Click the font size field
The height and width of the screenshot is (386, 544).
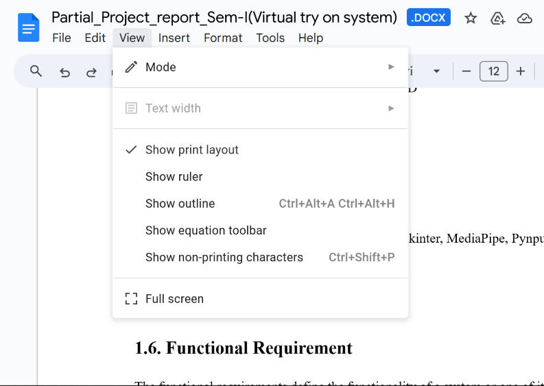[x=494, y=71]
